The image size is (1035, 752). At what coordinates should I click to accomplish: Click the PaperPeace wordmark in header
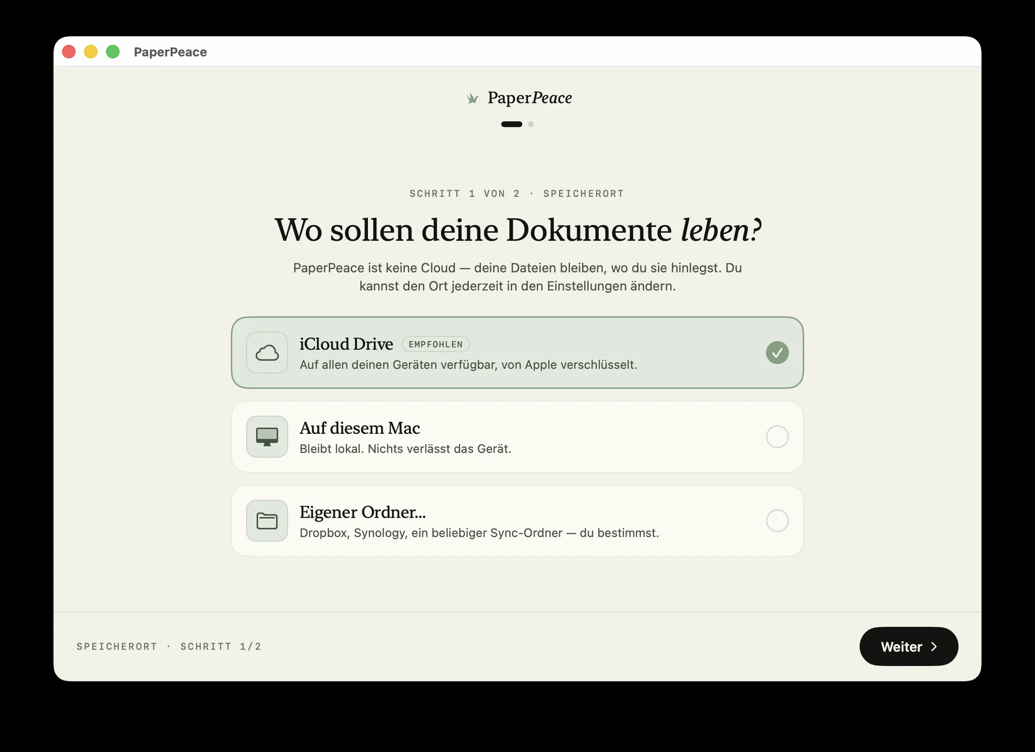529,98
